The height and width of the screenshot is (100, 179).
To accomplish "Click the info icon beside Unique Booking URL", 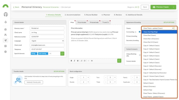I will point(140,55).
